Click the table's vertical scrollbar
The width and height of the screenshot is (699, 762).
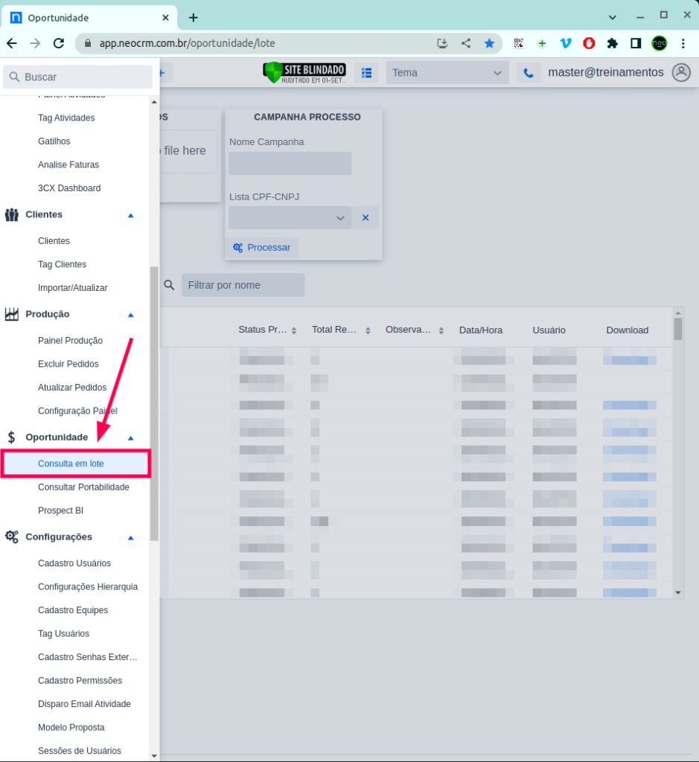(677, 446)
